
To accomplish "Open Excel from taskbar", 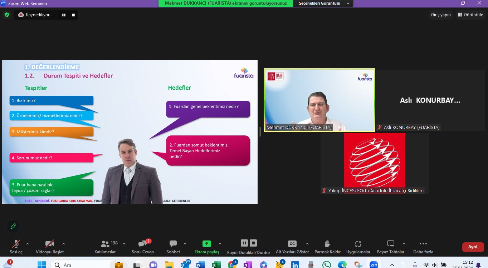I will [x=216, y=265].
